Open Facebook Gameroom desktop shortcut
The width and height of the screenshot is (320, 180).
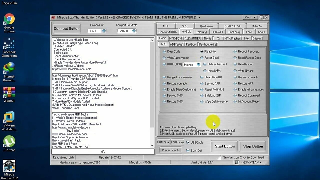coord(9,47)
